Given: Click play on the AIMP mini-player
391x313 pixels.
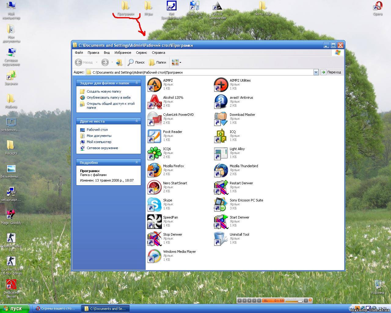Looking at the screenshot, I should pos(240,301).
